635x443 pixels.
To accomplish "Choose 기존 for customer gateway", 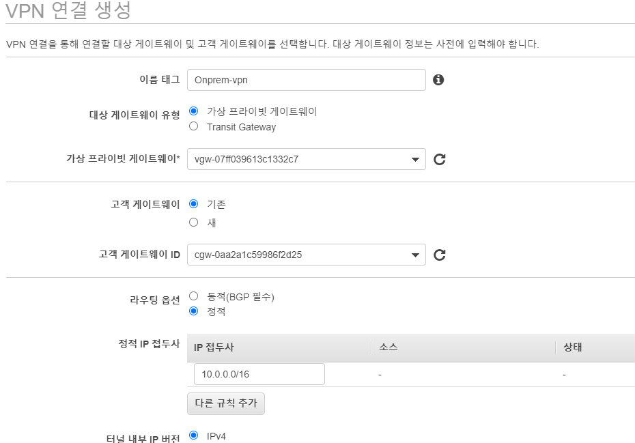I will (x=194, y=203).
